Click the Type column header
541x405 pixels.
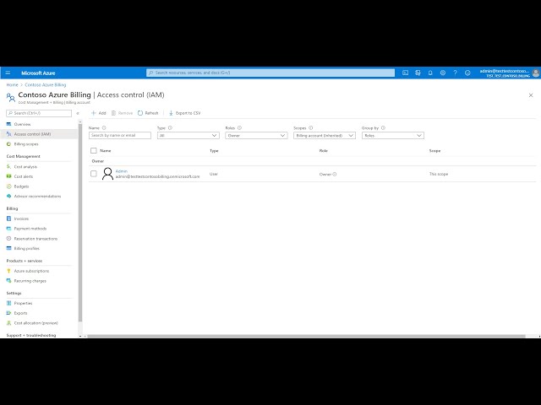tap(214, 150)
